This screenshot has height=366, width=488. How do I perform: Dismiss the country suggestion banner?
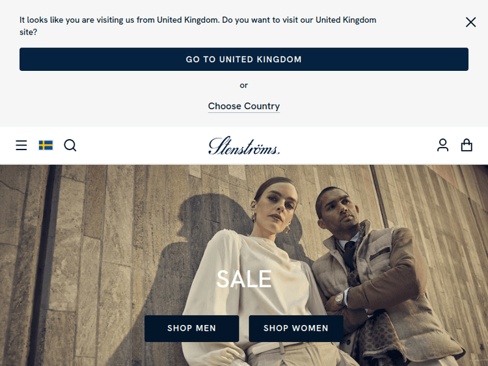[x=470, y=22]
